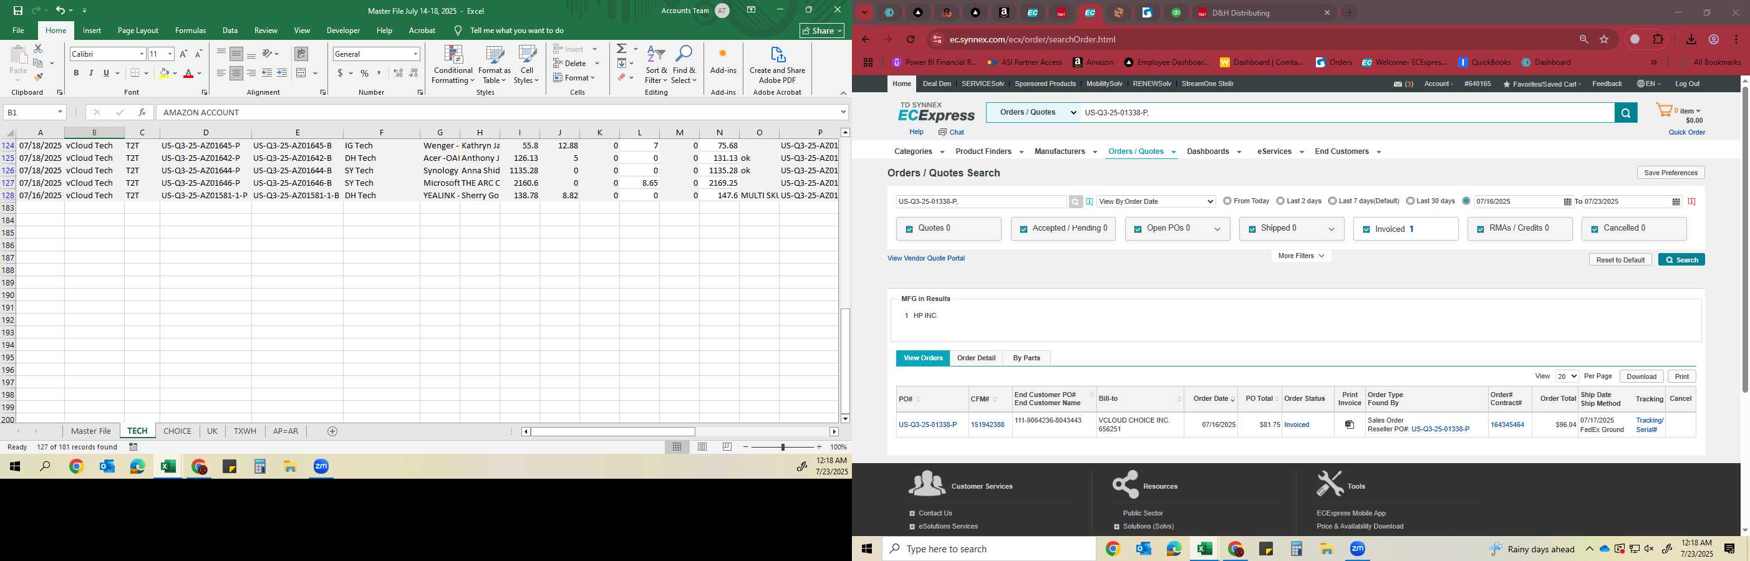The image size is (1750, 561).
Task: Click the Undo arrow in Excel
Action: [60, 11]
